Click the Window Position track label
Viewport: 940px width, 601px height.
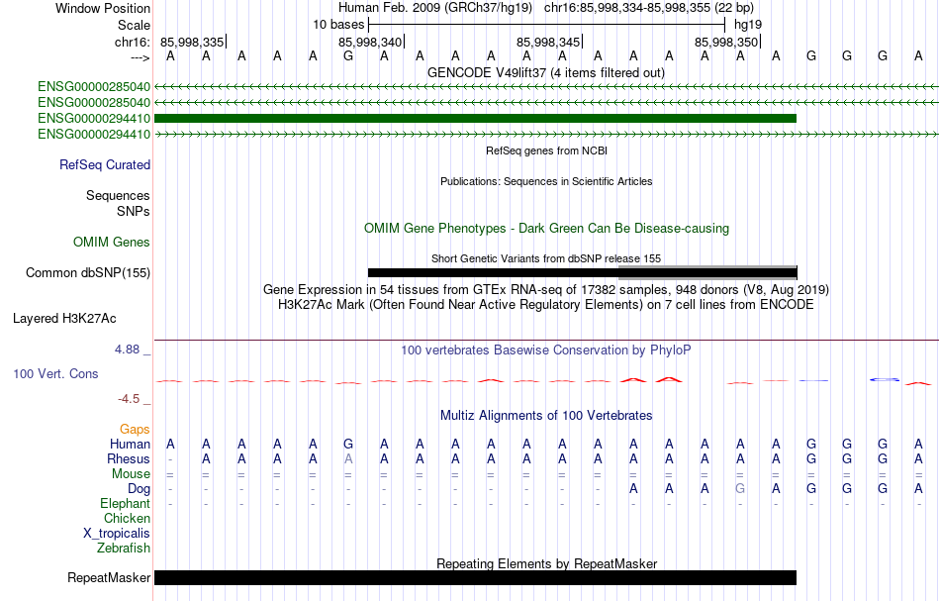coord(103,8)
